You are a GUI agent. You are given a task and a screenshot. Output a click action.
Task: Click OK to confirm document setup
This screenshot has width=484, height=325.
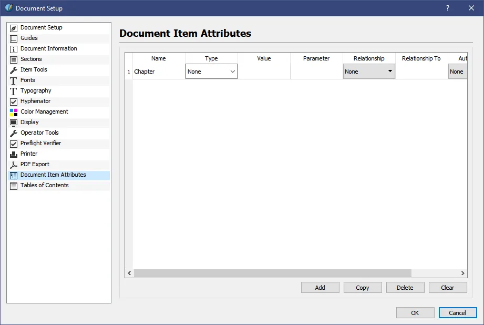click(415, 313)
